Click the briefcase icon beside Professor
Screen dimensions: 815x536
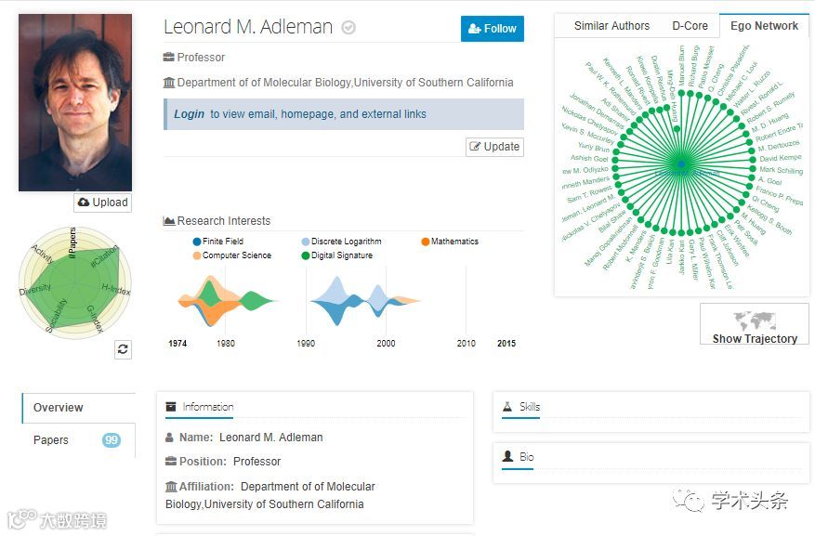pos(169,58)
